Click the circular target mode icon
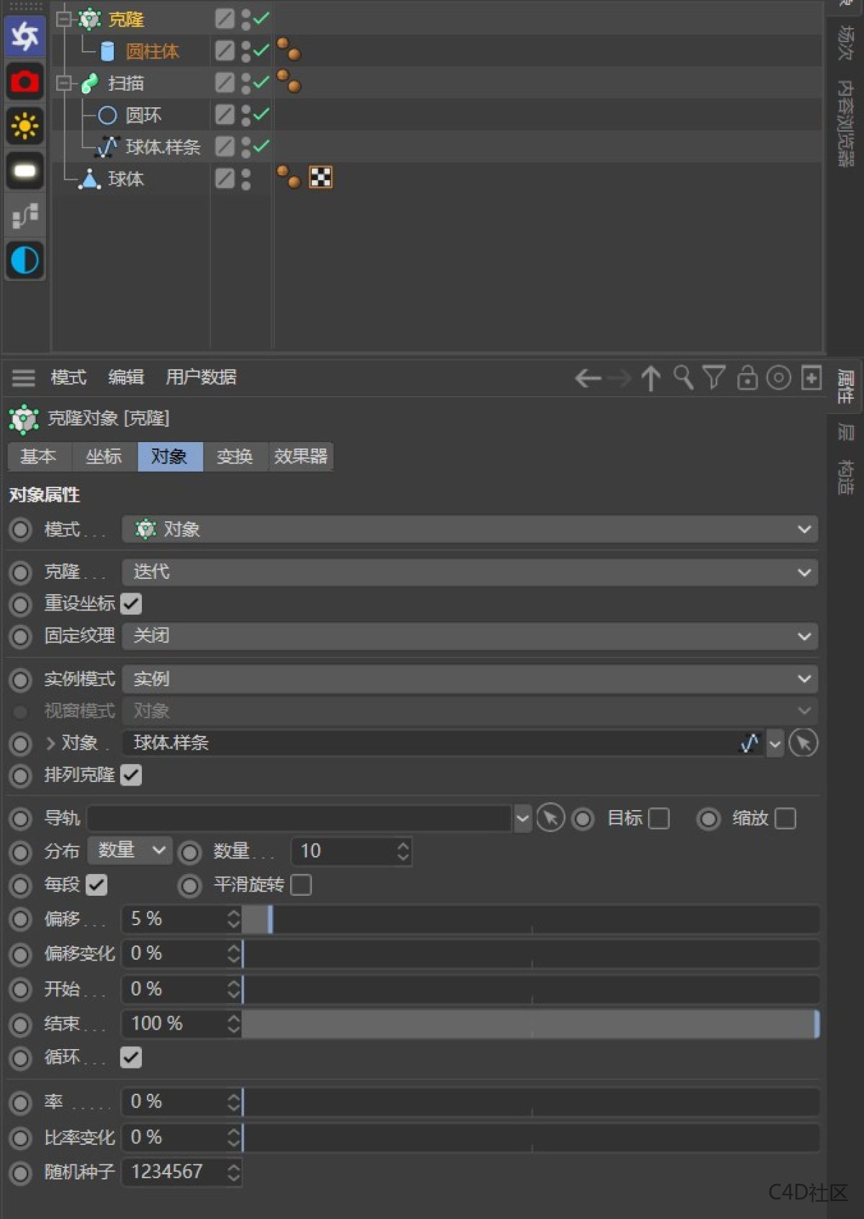Viewport: 864px width, 1219px height. pos(778,377)
